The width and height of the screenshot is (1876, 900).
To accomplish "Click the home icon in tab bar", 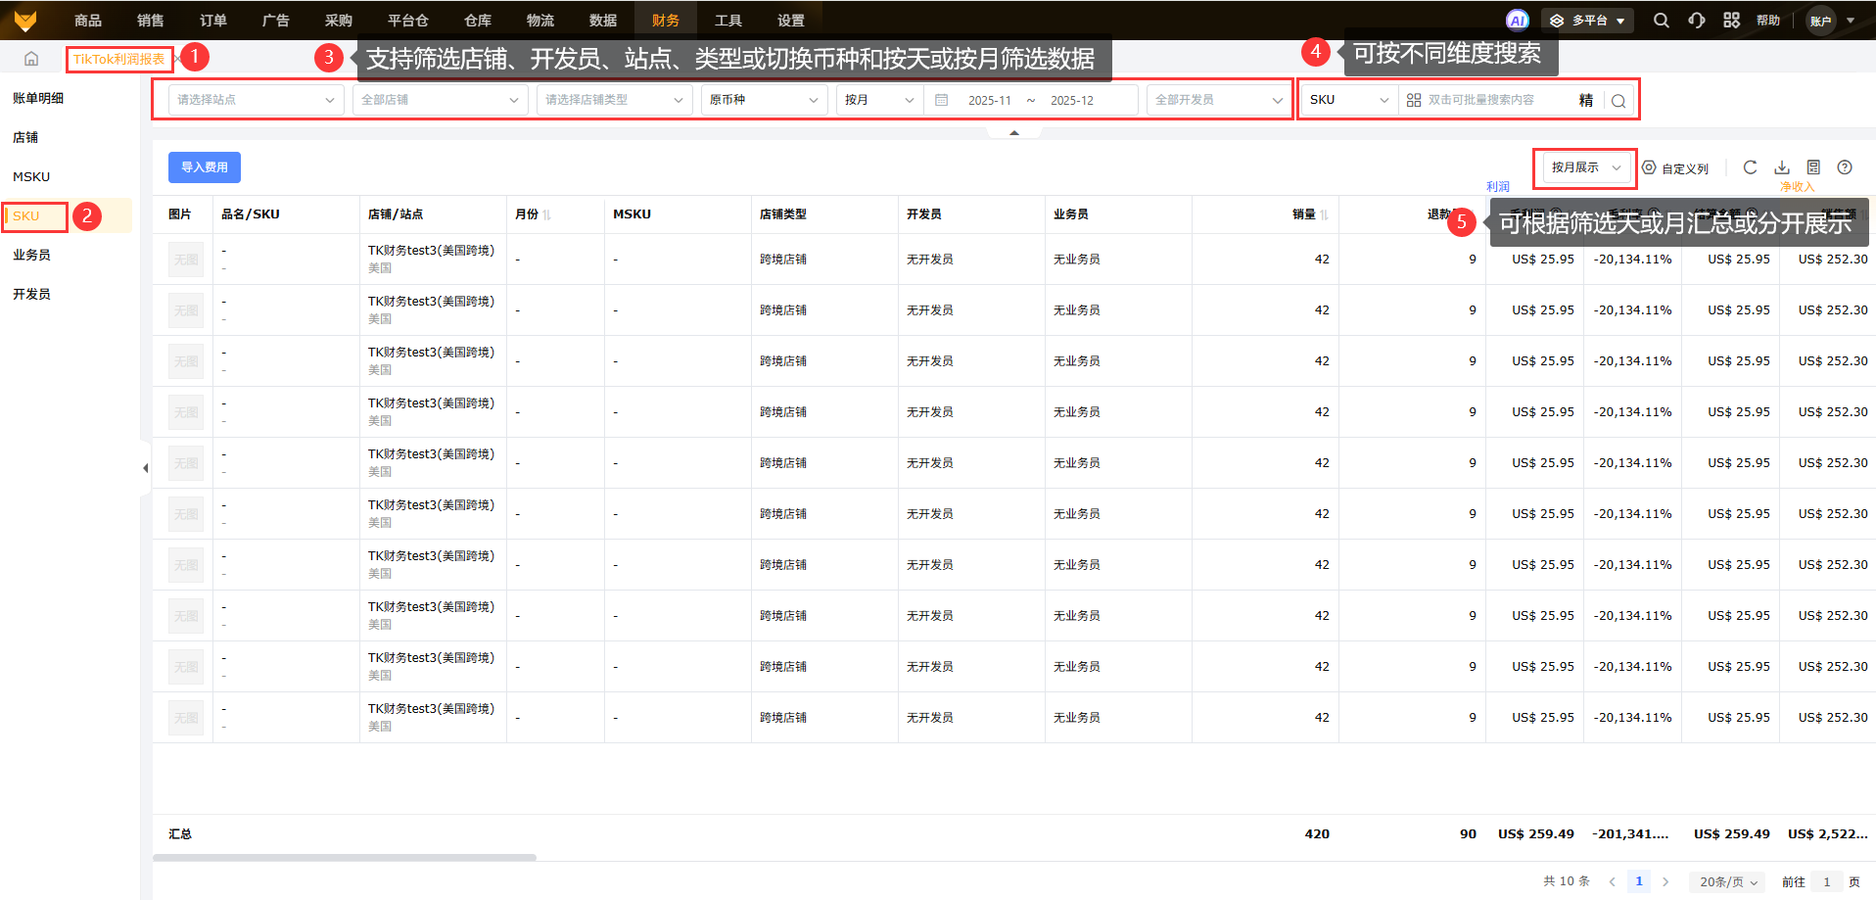I will tap(31, 59).
